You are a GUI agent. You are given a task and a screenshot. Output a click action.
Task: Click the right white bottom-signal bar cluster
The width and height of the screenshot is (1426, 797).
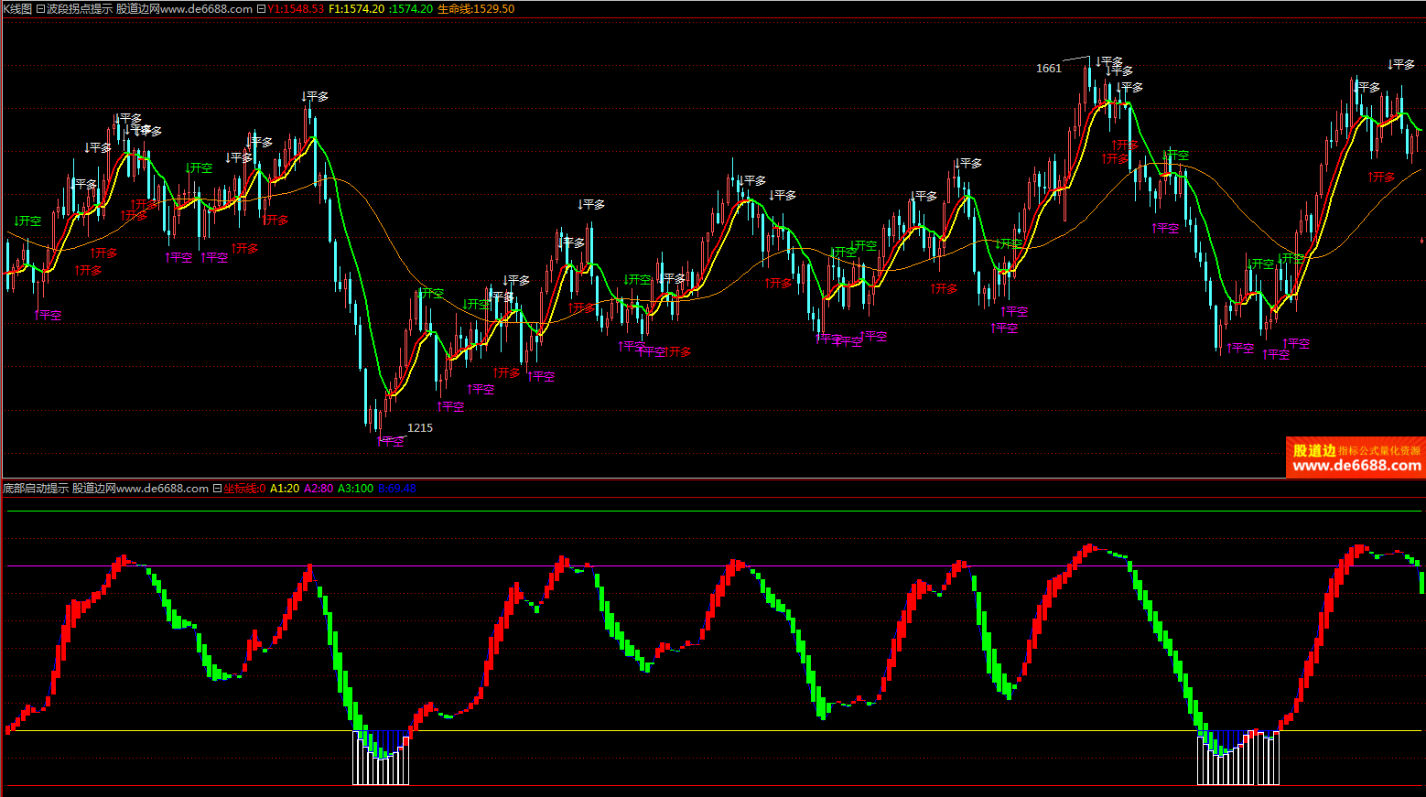(x=1237, y=759)
